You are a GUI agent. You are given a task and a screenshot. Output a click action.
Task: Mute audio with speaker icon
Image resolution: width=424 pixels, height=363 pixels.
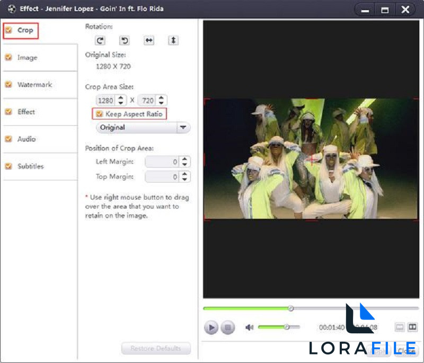[x=249, y=327]
